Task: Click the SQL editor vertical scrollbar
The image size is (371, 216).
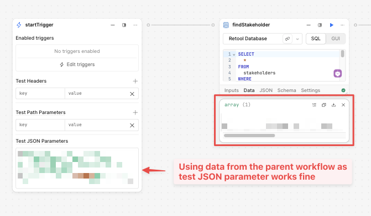Action: pyautogui.click(x=342, y=54)
